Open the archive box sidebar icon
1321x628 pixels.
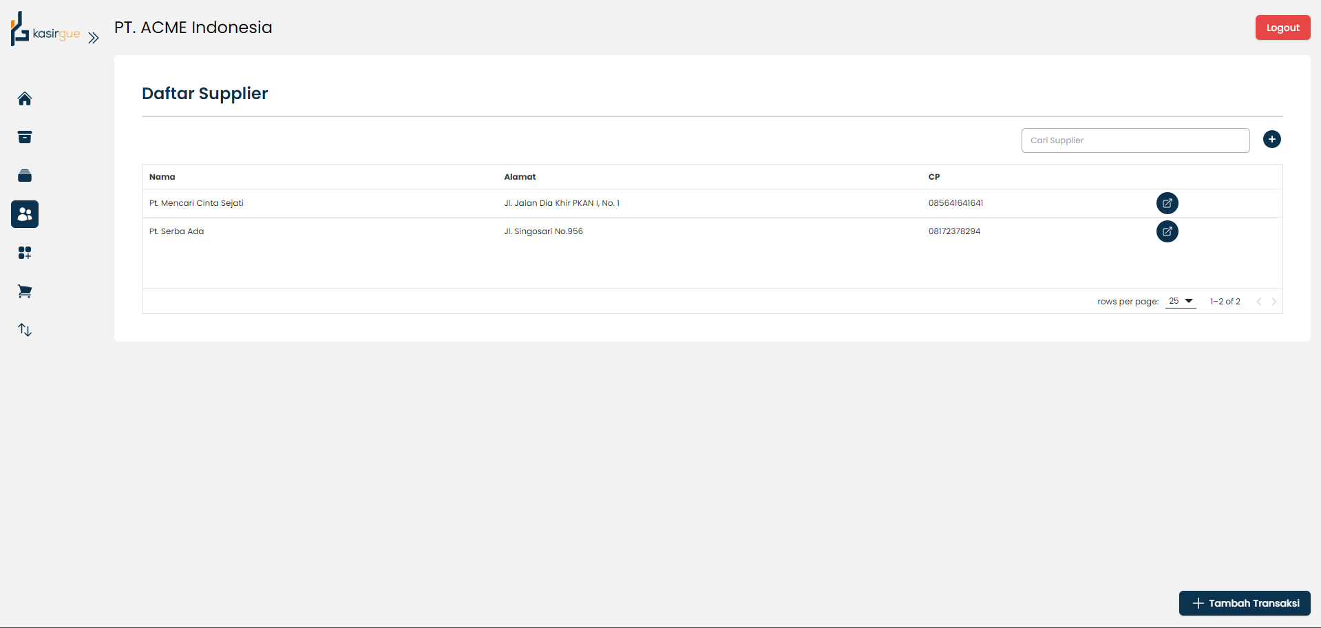pos(25,137)
